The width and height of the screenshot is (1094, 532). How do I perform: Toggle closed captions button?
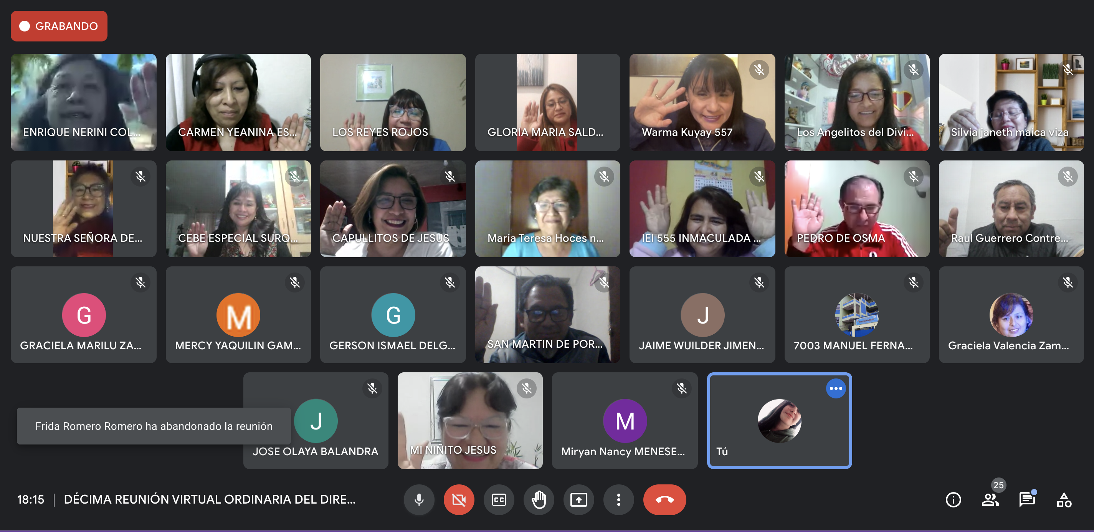[x=499, y=500]
